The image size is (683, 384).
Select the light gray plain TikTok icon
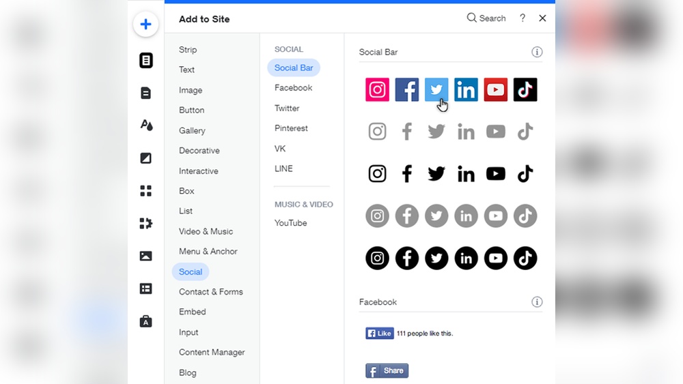525,132
